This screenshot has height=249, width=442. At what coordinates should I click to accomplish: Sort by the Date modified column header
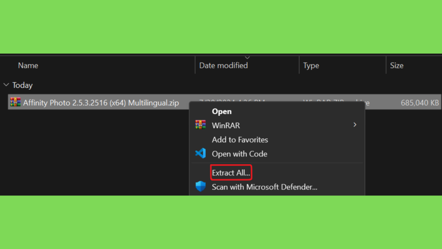pyautogui.click(x=224, y=66)
